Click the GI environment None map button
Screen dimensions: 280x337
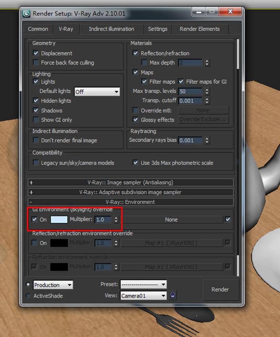tap(171, 219)
